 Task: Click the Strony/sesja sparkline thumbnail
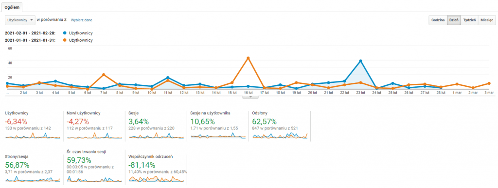coord(33,179)
